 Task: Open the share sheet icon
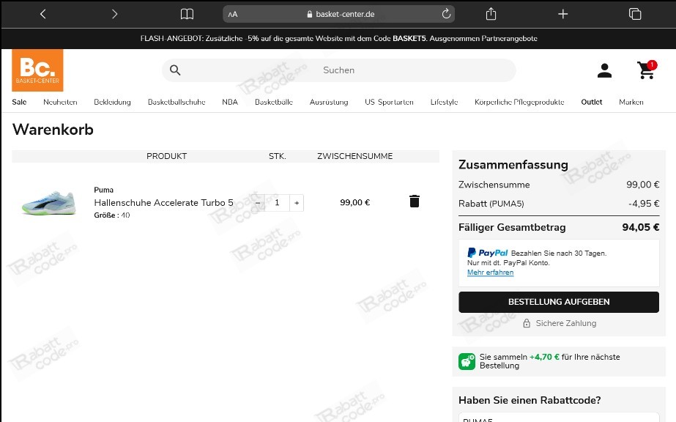491,14
